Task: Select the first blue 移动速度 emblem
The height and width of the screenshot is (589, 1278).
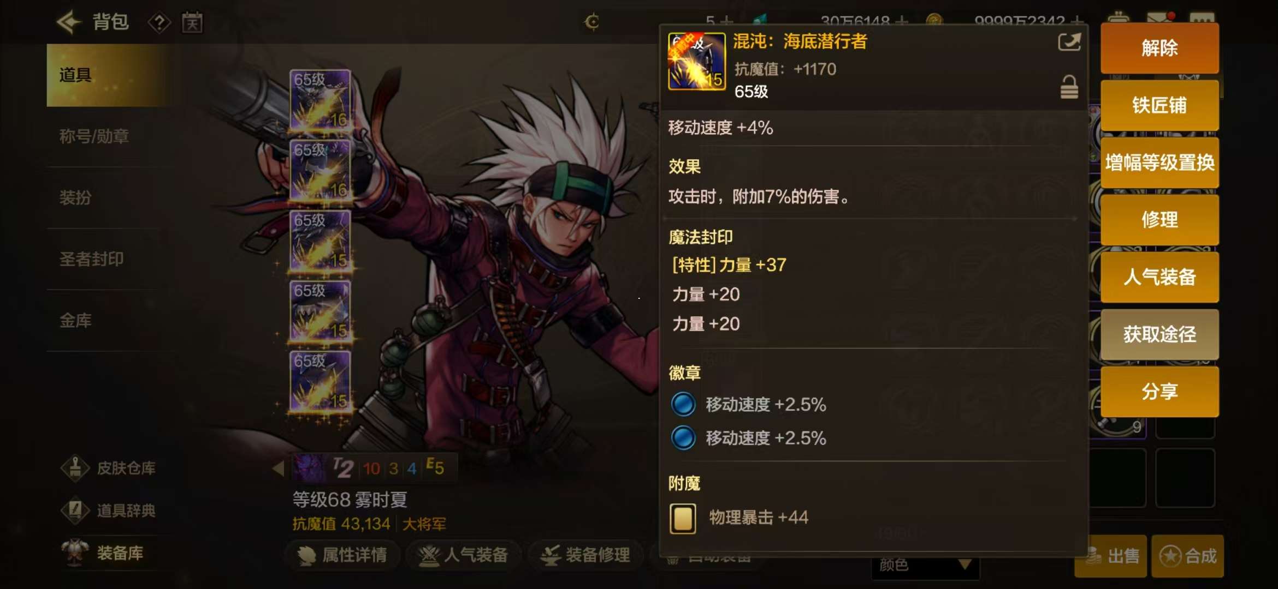Action: pyautogui.click(x=683, y=405)
